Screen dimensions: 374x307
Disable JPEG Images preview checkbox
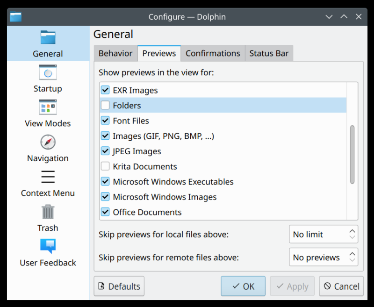pos(105,151)
